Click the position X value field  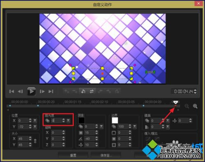(23, 121)
